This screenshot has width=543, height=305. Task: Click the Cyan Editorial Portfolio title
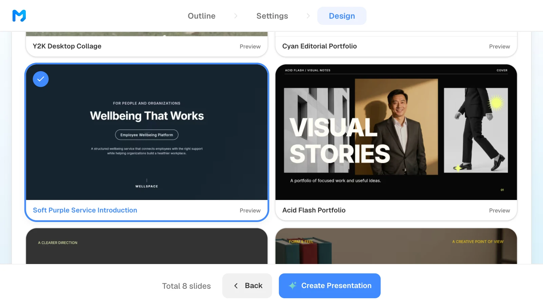tap(319, 46)
